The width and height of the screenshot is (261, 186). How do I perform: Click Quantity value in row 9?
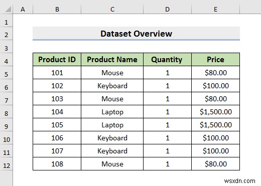click(x=167, y=125)
